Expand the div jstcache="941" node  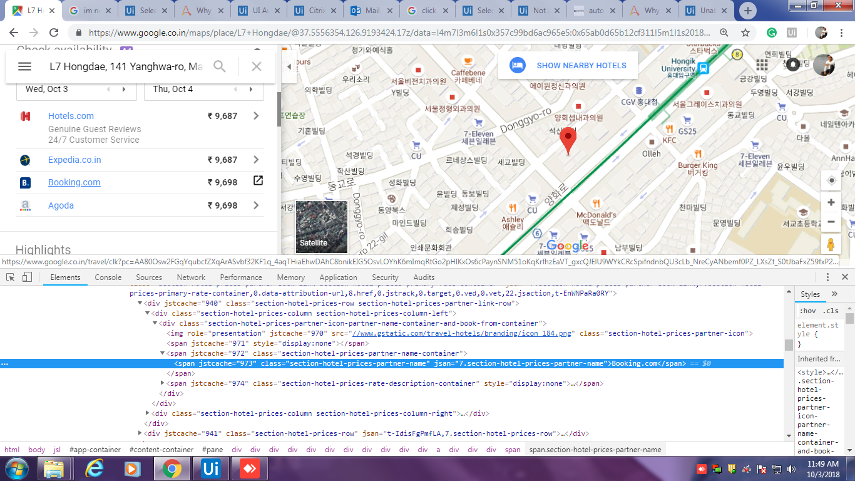tap(140, 433)
